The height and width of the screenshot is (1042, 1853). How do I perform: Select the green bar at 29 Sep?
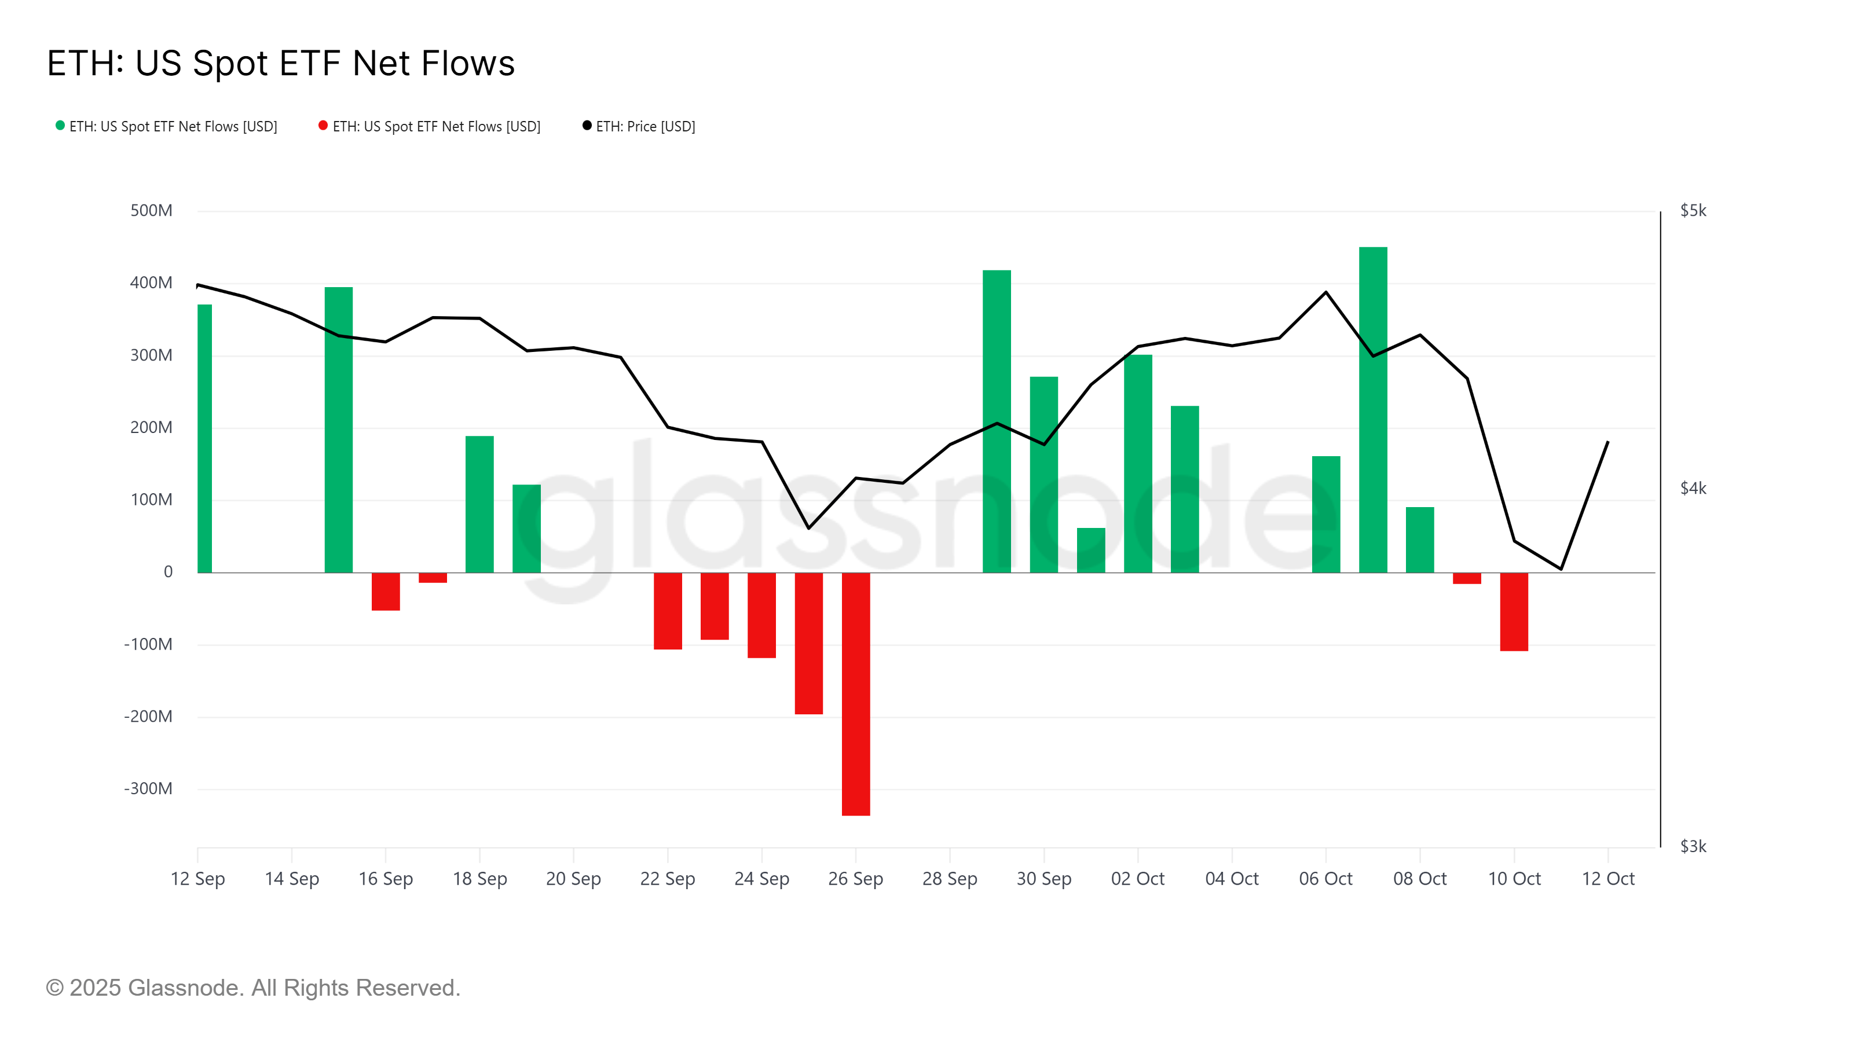(x=996, y=421)
